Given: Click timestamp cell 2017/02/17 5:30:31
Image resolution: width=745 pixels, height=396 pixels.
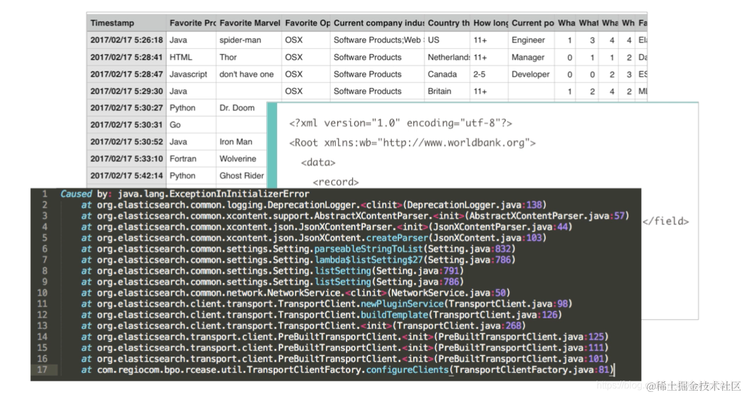Looking at the screenshot, I should click(126, 125).
